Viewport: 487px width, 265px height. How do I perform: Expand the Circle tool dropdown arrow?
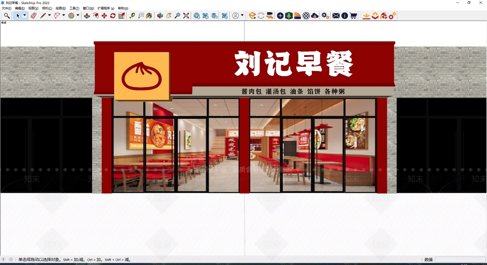(x=78, y=15)
